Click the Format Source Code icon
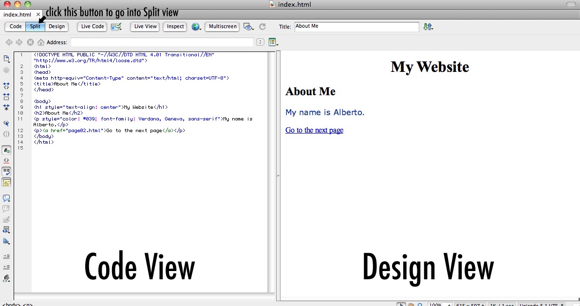Image resolution: width=580 pixels, height=306 pixels. tap(6, 278)
